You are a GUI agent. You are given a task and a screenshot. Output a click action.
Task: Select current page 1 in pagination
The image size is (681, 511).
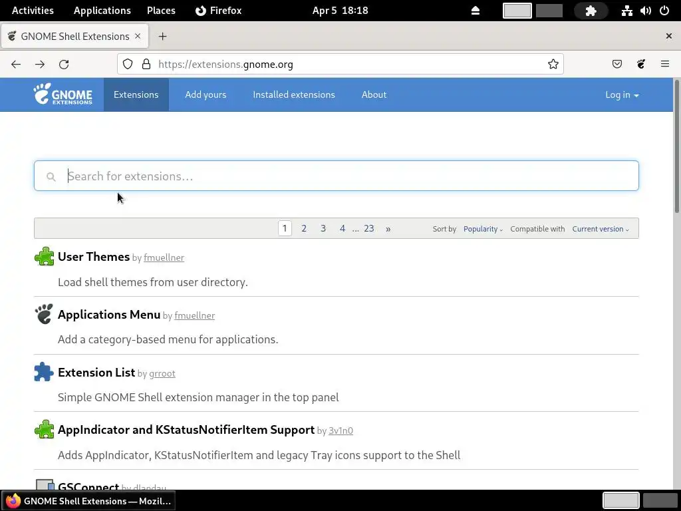(x=285, y=229)
